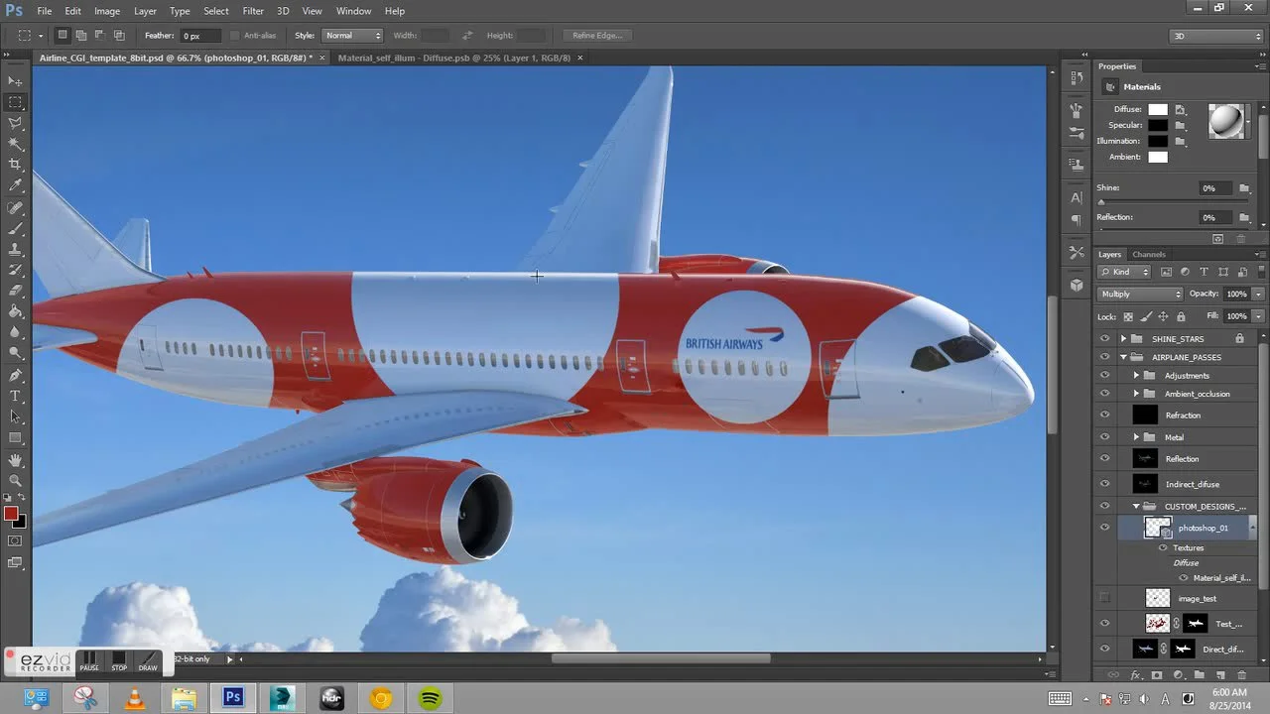Select the Polygonal Lasso tool
Viewport: 1270px width, 714px height.
tap(15, 123)
